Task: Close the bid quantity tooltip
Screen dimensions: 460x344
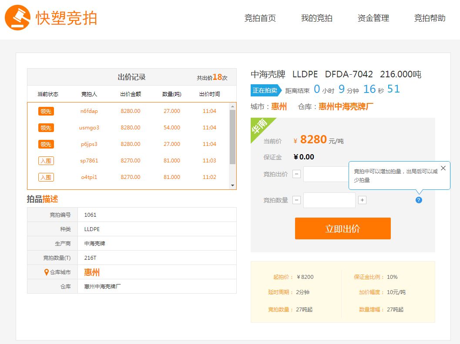Action: click(443, 169)
